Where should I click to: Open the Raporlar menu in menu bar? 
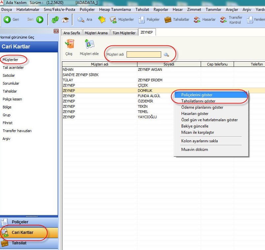coord(161,10)
